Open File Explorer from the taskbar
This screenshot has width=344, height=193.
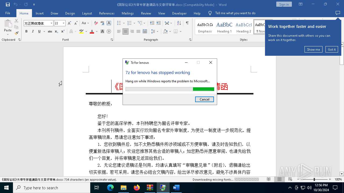pyautogui.click(x=124, y=188)
